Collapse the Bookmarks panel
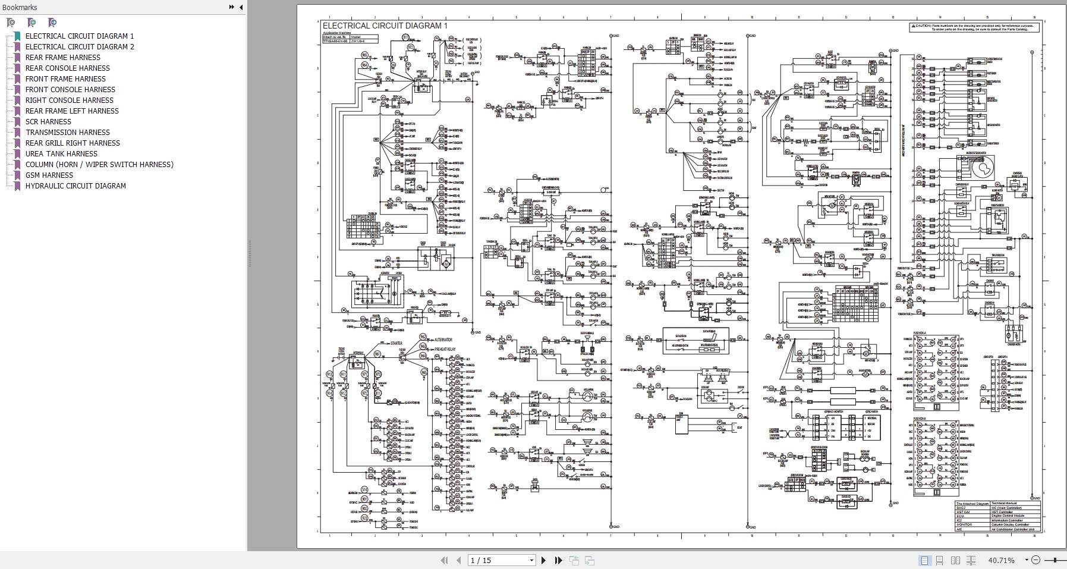This screenshot has width=1067, height=569. coord(241,7)
